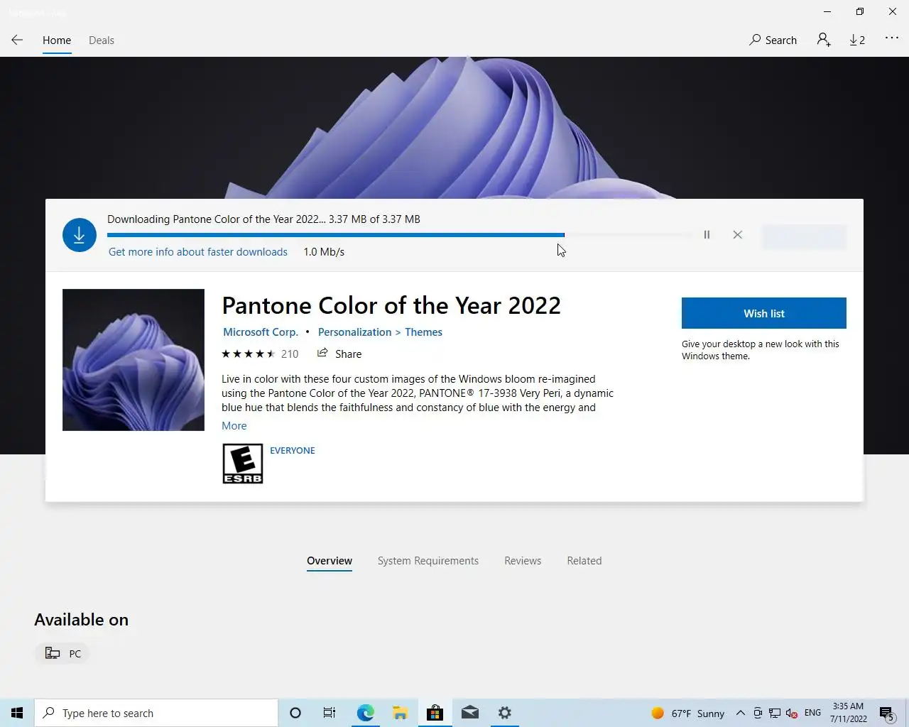909x727 pixels.
Task: Open Microsoft Corp. publisher link
Action: tap(261, 332)
